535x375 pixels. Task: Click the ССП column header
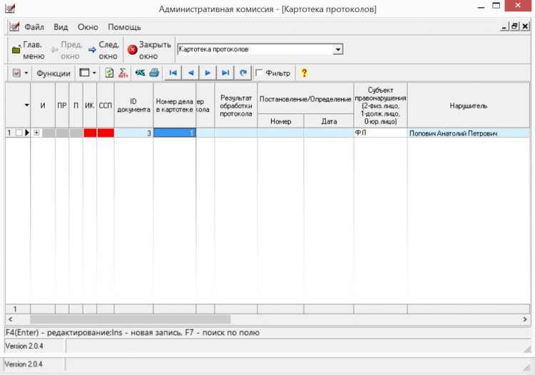106,106
